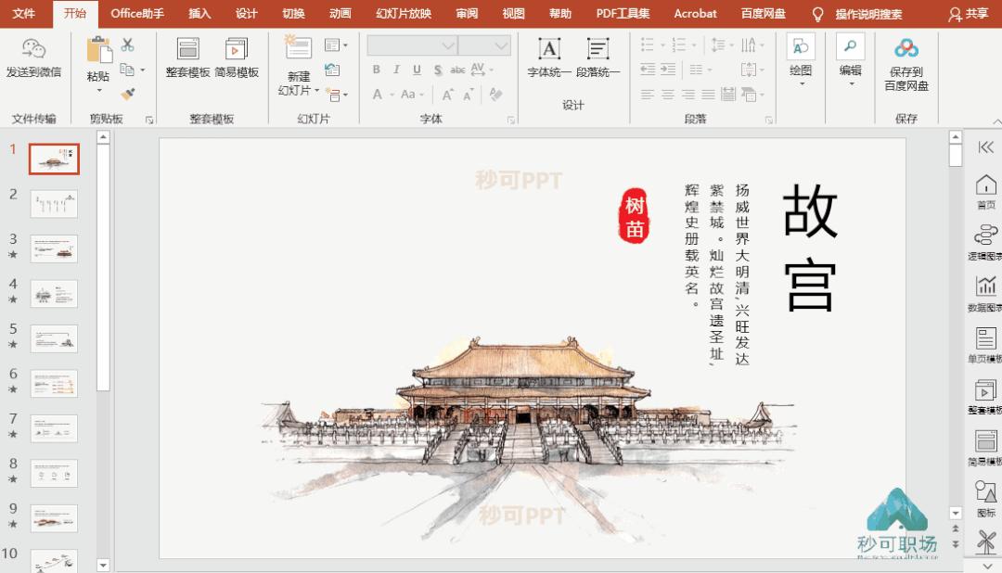This screenshot has height=573, width=1002.
Task: Select the format painter brush icon
Action: (128, 94)
